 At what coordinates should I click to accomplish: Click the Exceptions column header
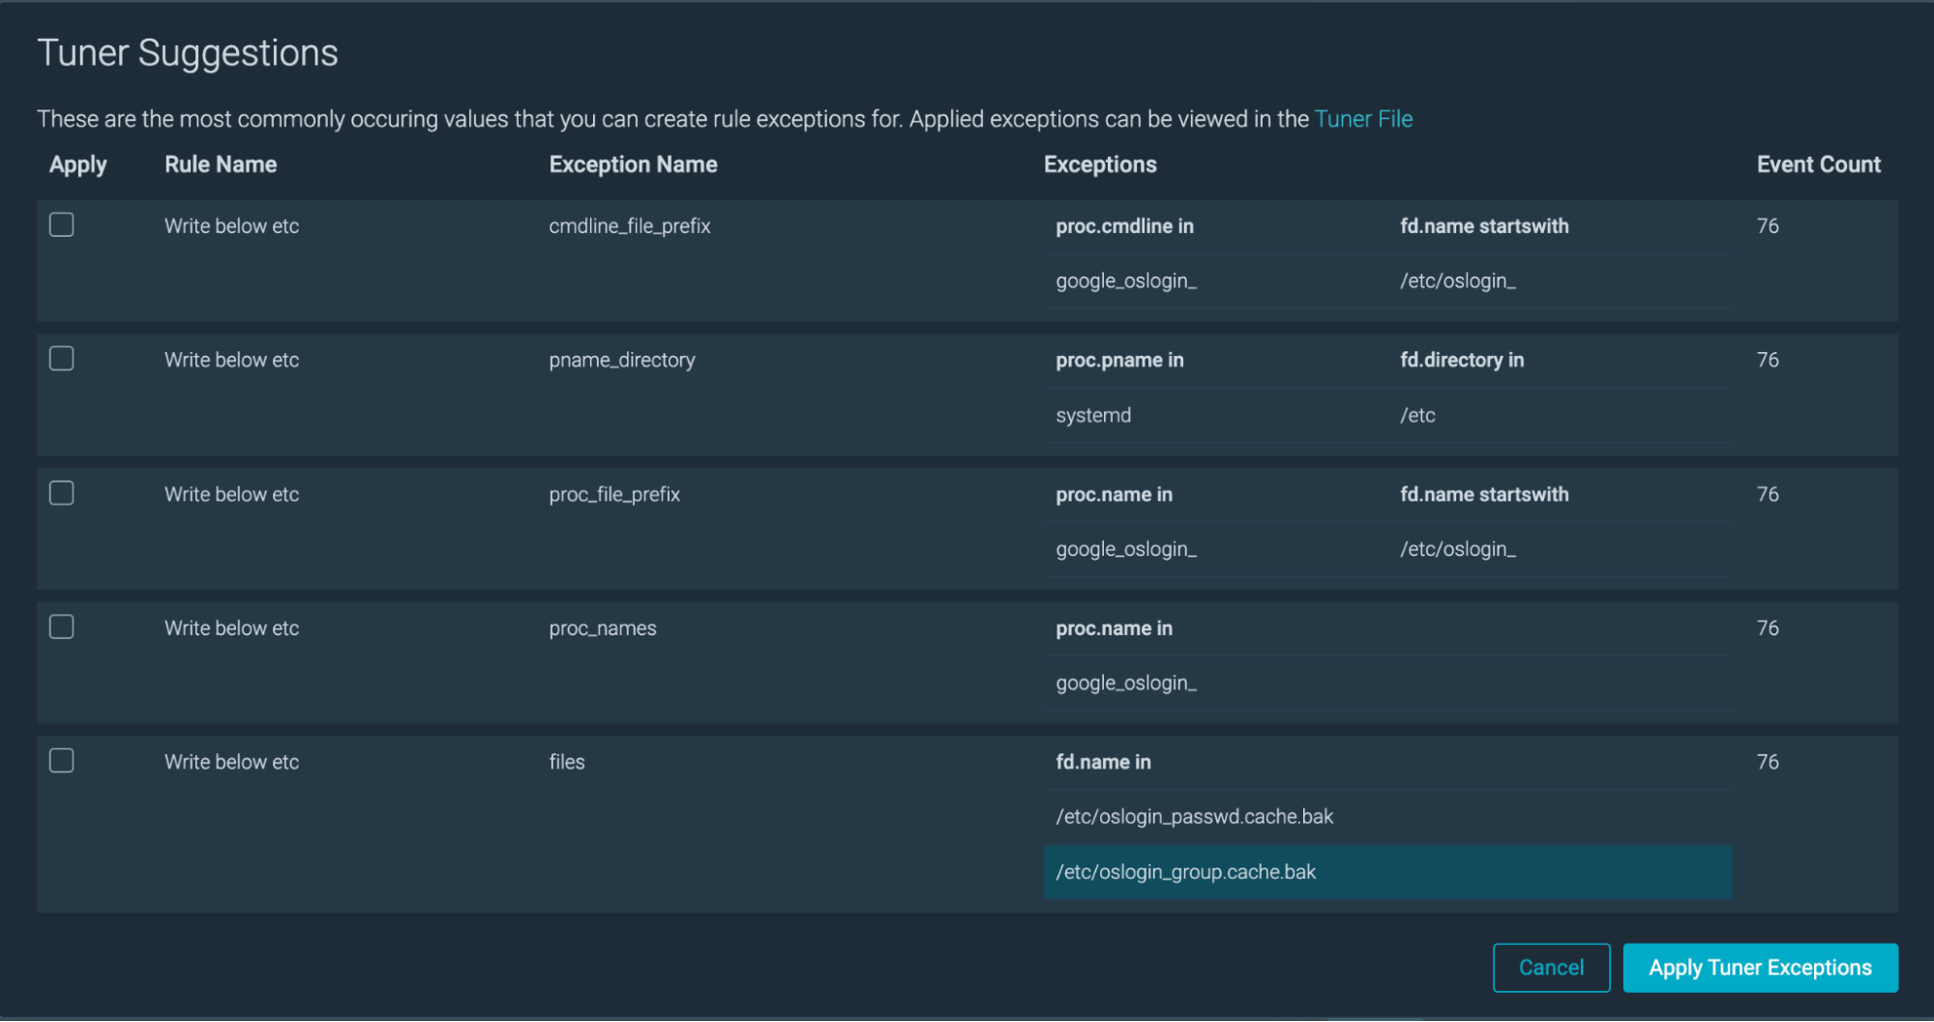pyautogui.click(x=1100, y=164)
